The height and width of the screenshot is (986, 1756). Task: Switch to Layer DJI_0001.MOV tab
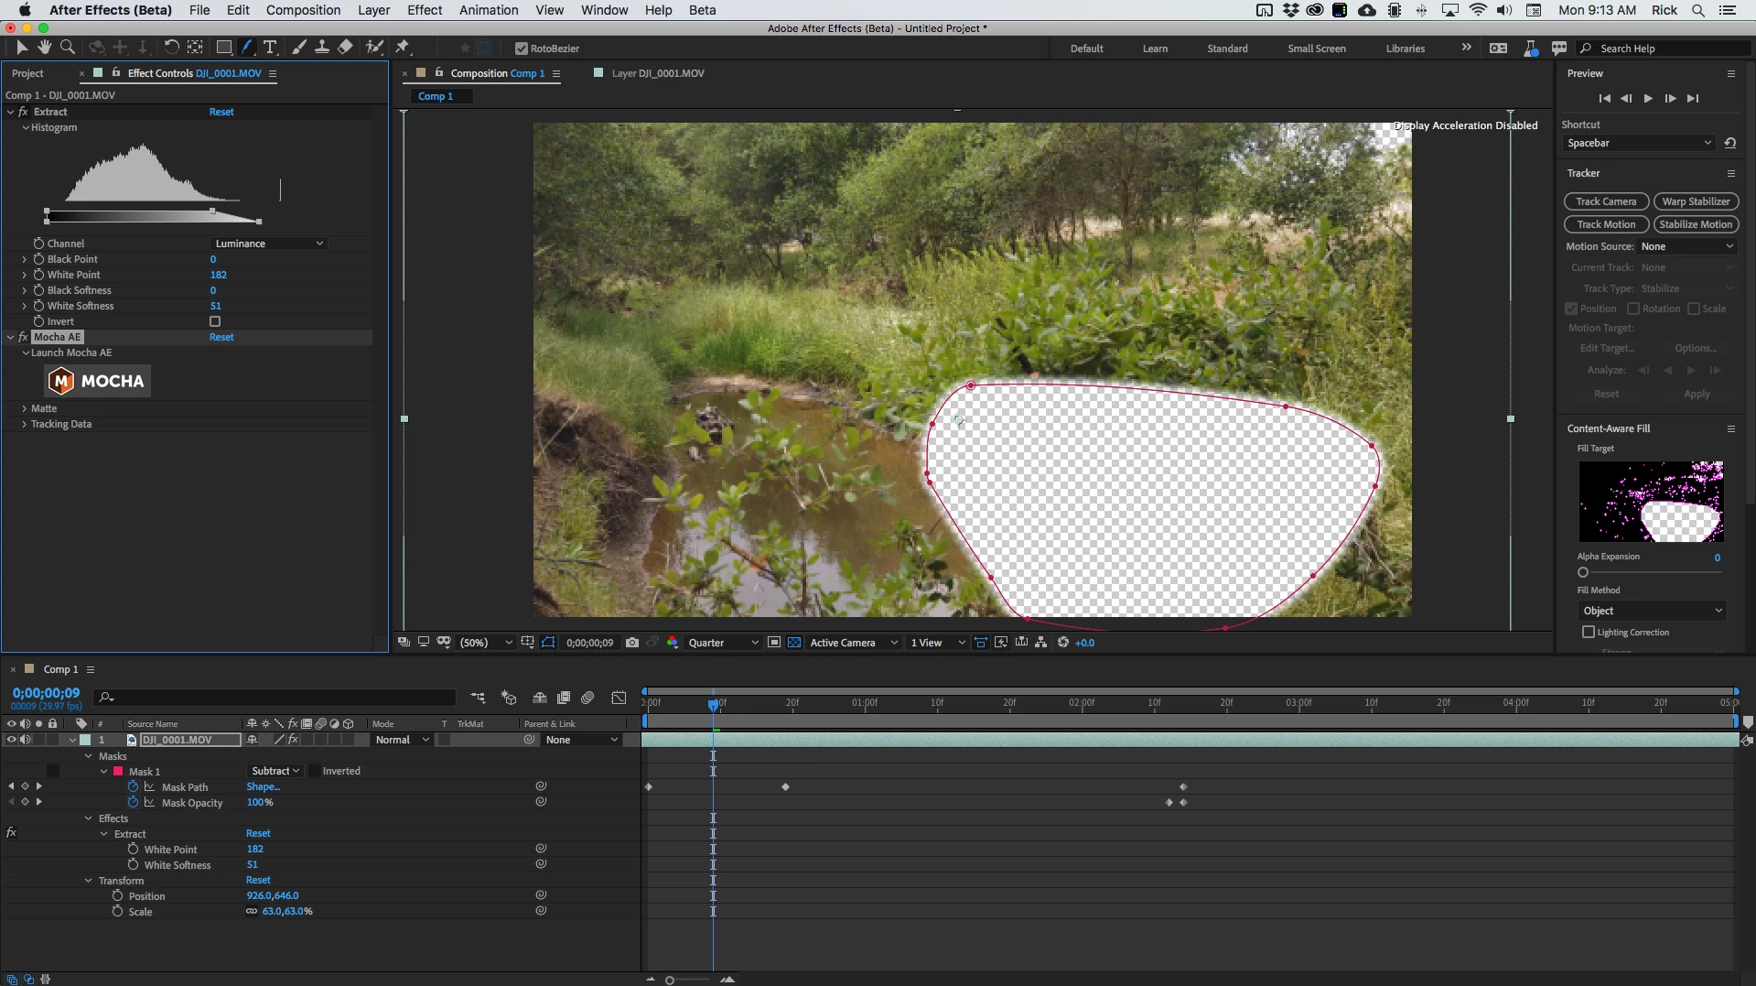click(x=658, y=73)
